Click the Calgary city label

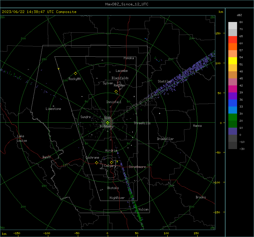click(110, 166)
